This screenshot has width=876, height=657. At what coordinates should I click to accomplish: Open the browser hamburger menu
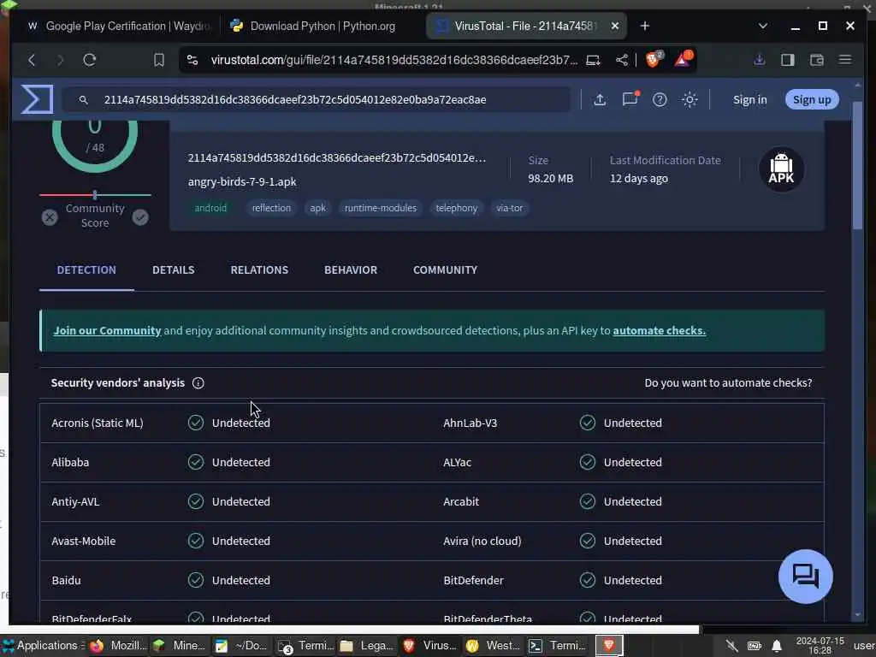tap(845, 59)
